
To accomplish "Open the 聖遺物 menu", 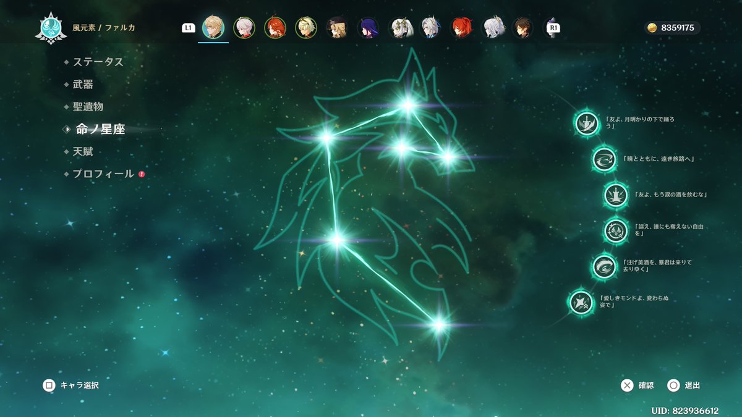I will [x=88, y=106].
